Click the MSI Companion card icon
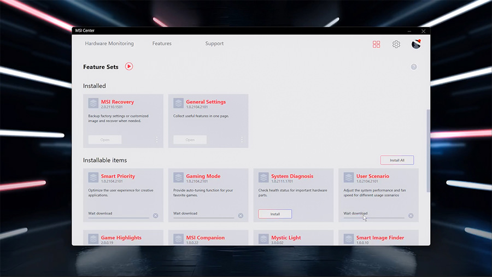The width and height of the screenshot is (492, 277). (x=178, y=239)
